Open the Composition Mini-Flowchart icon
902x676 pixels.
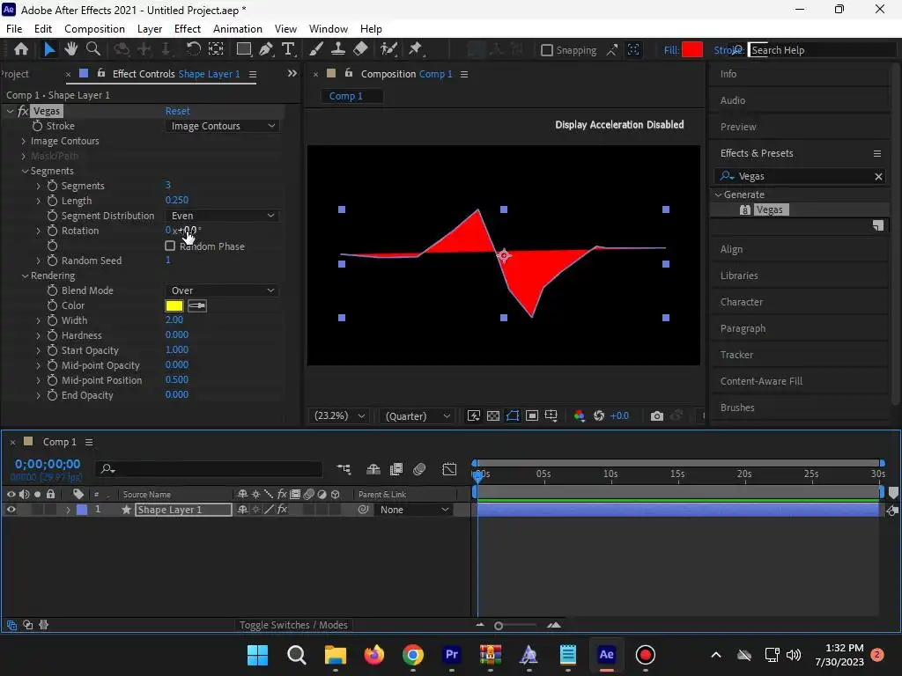(344, 469)
